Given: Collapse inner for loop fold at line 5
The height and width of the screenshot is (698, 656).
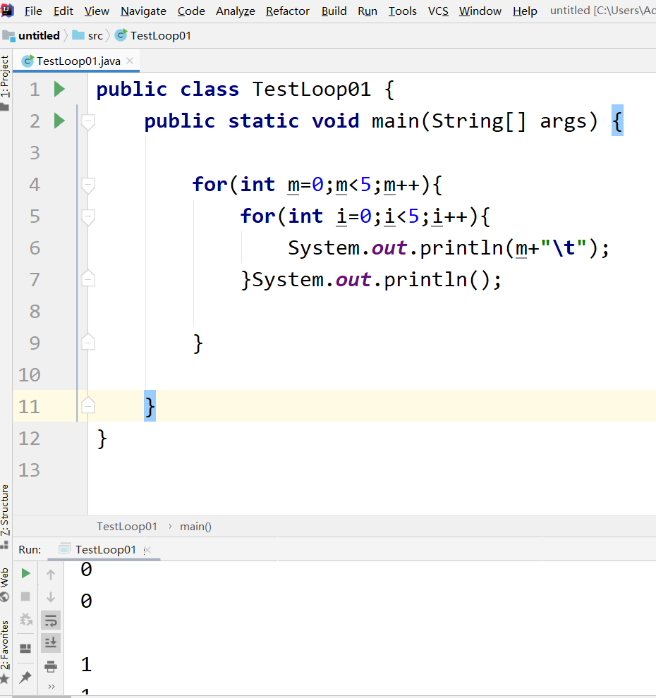Looking at the screenshot, I should pyautogui.click(x=87, y=216).
